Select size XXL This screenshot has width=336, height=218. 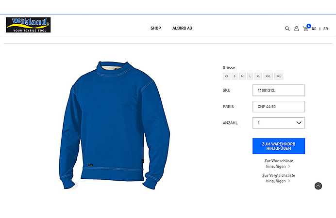coord(268,76)
